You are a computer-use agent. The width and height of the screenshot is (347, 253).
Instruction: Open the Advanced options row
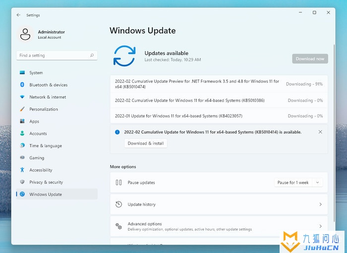click(219, 226)
